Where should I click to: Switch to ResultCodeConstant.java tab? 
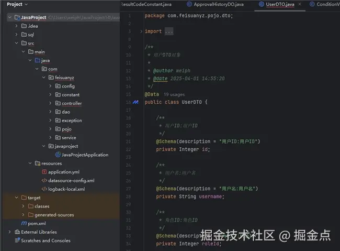click(146, 4)
